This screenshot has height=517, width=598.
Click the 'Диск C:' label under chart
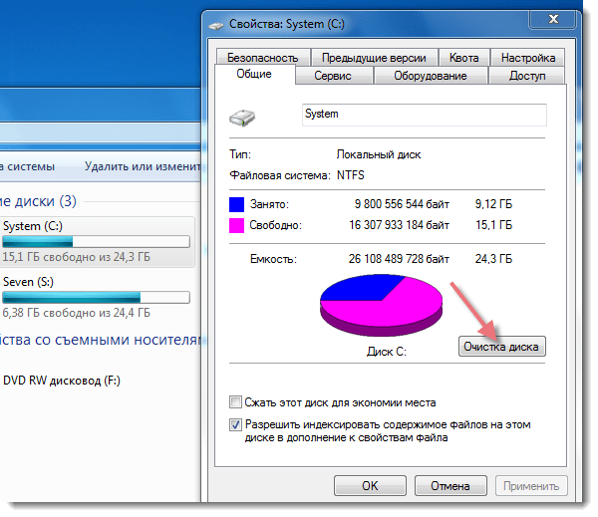(387, 352)
